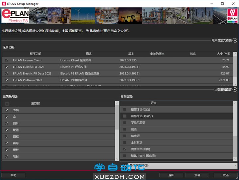This screenshot has width=239, height=180.
Task: Sort by the 程序功能 column header
Action: pos(36,54)
